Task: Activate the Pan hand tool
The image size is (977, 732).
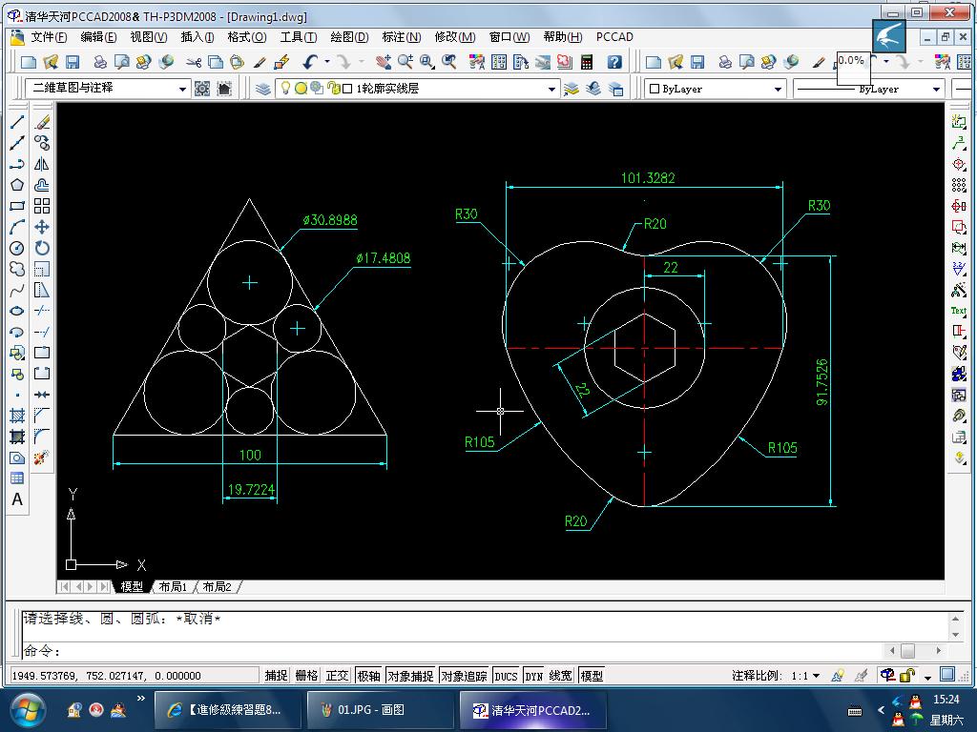Action: (384, 62)
